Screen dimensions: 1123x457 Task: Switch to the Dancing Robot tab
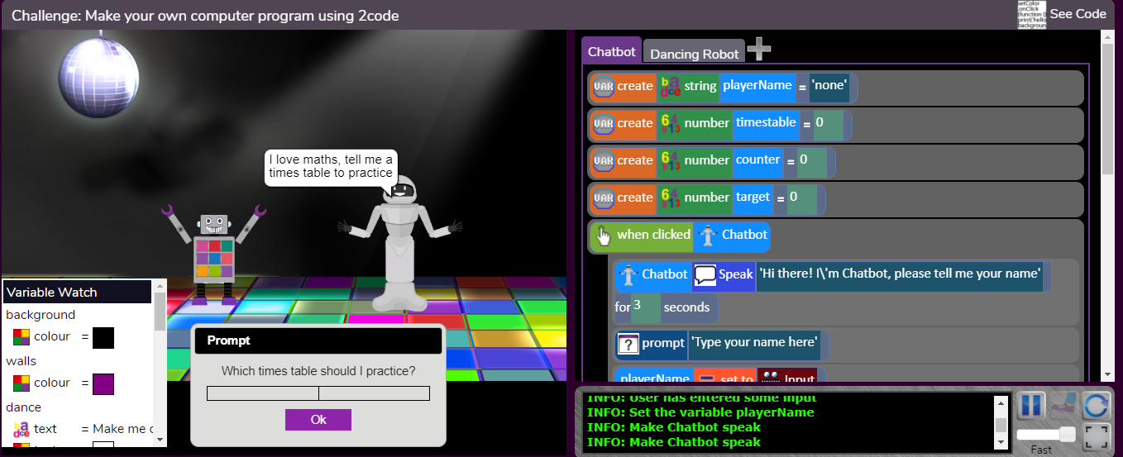tap(695, 54)
